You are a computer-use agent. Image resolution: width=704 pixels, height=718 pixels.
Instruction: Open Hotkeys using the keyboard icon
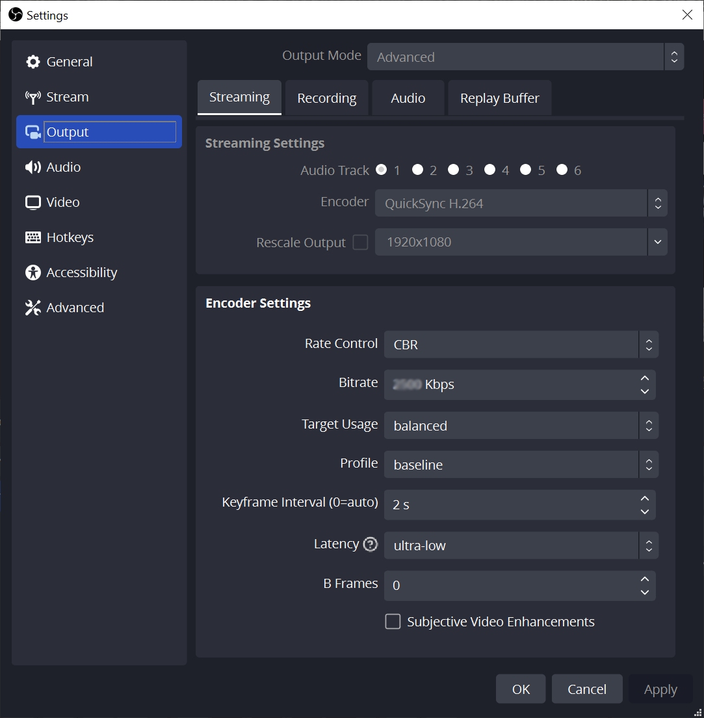tap(32, 237)
